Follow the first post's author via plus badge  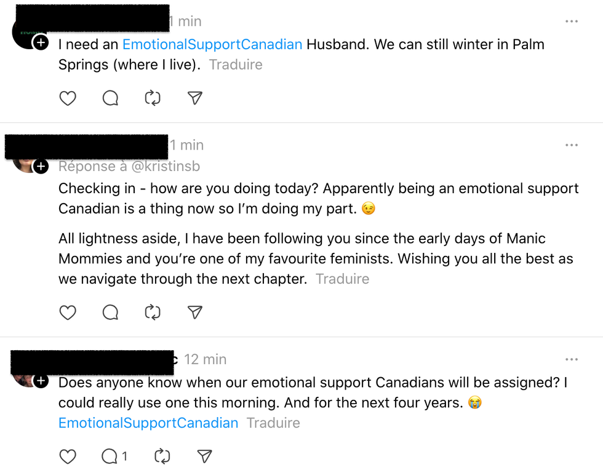[41, 42]
